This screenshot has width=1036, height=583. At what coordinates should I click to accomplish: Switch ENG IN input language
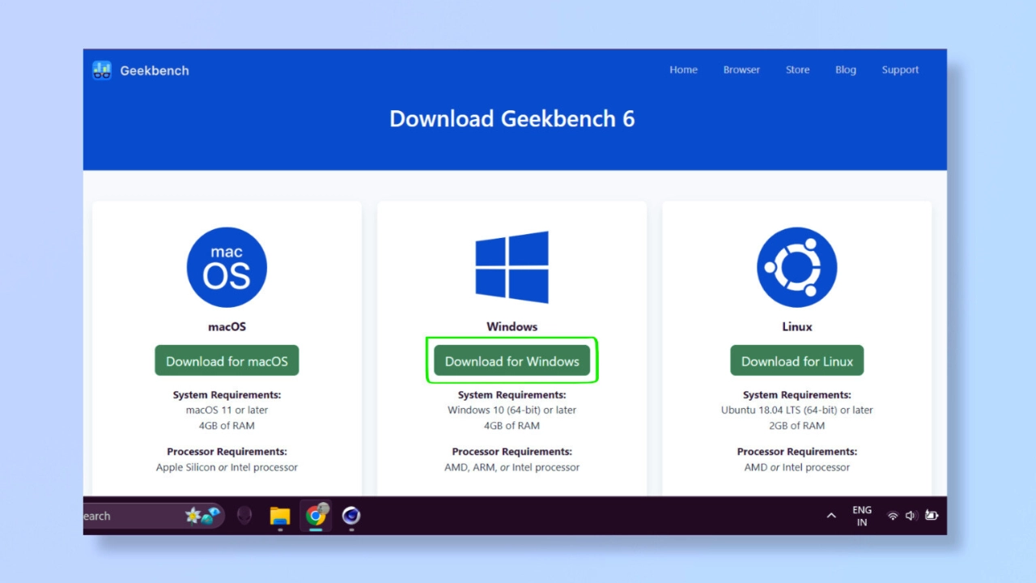click(862, 516)
